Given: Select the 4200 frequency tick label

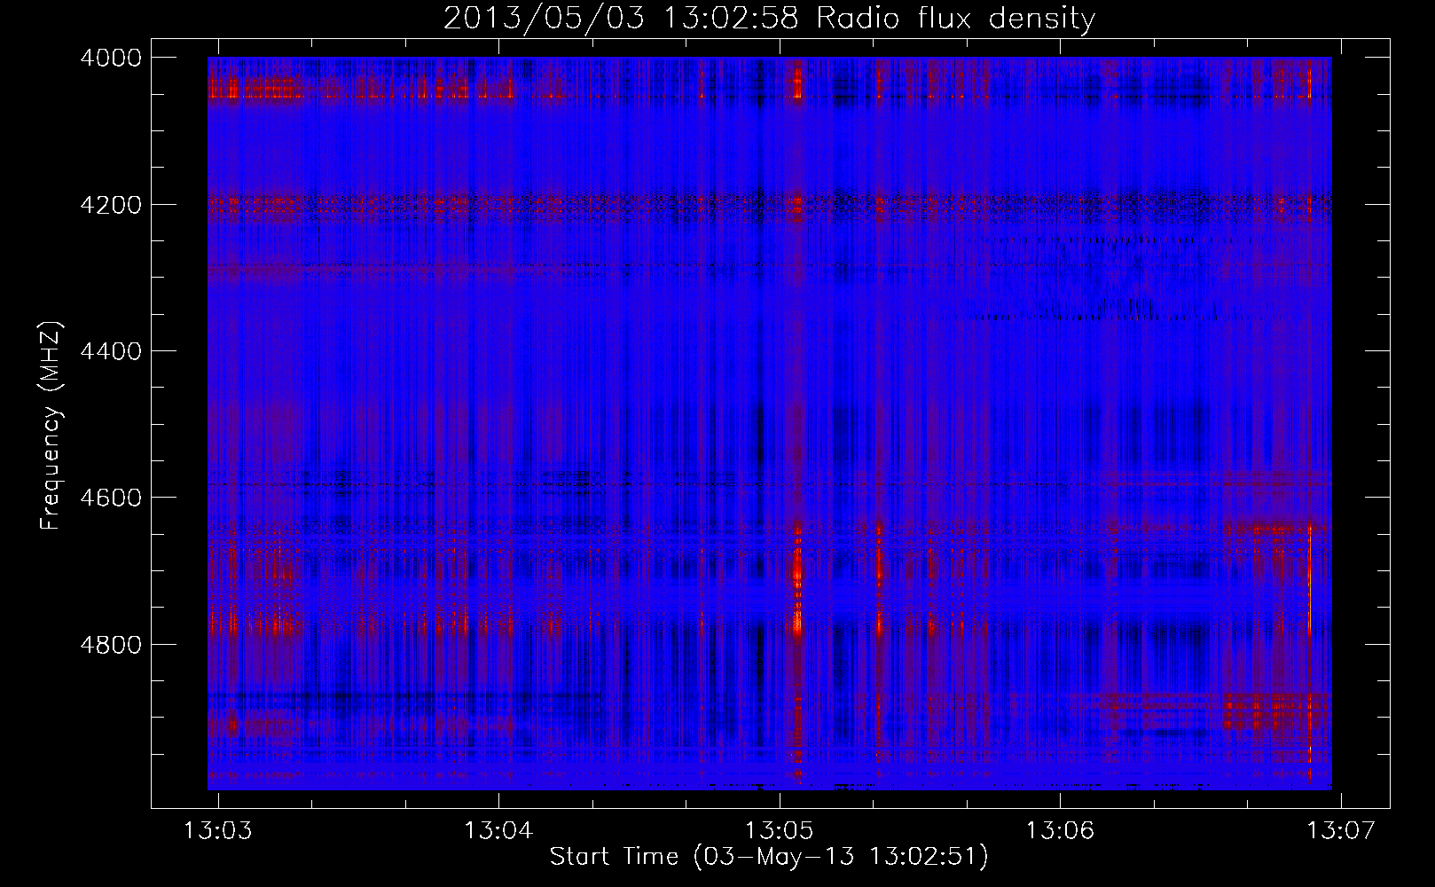Looking at the screenshot, I should [111, 205].
